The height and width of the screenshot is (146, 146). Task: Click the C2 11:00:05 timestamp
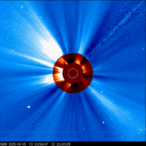(61, 144)
